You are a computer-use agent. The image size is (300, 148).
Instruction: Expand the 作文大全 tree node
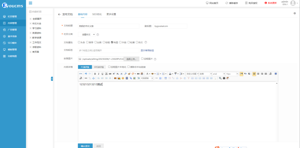[30, 23]
